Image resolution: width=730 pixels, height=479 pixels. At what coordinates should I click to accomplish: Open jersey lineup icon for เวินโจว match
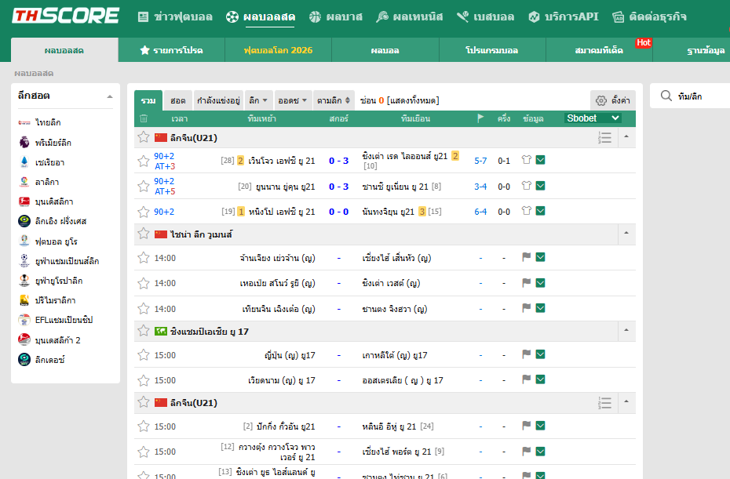point(527,160)
